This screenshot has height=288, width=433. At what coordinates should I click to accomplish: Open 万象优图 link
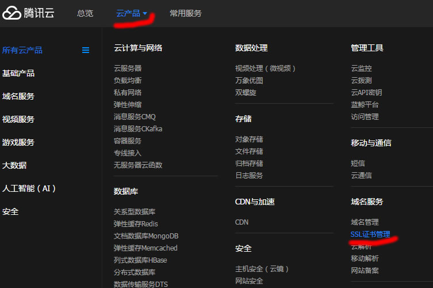pyautogui.click(x=249, y=81)
